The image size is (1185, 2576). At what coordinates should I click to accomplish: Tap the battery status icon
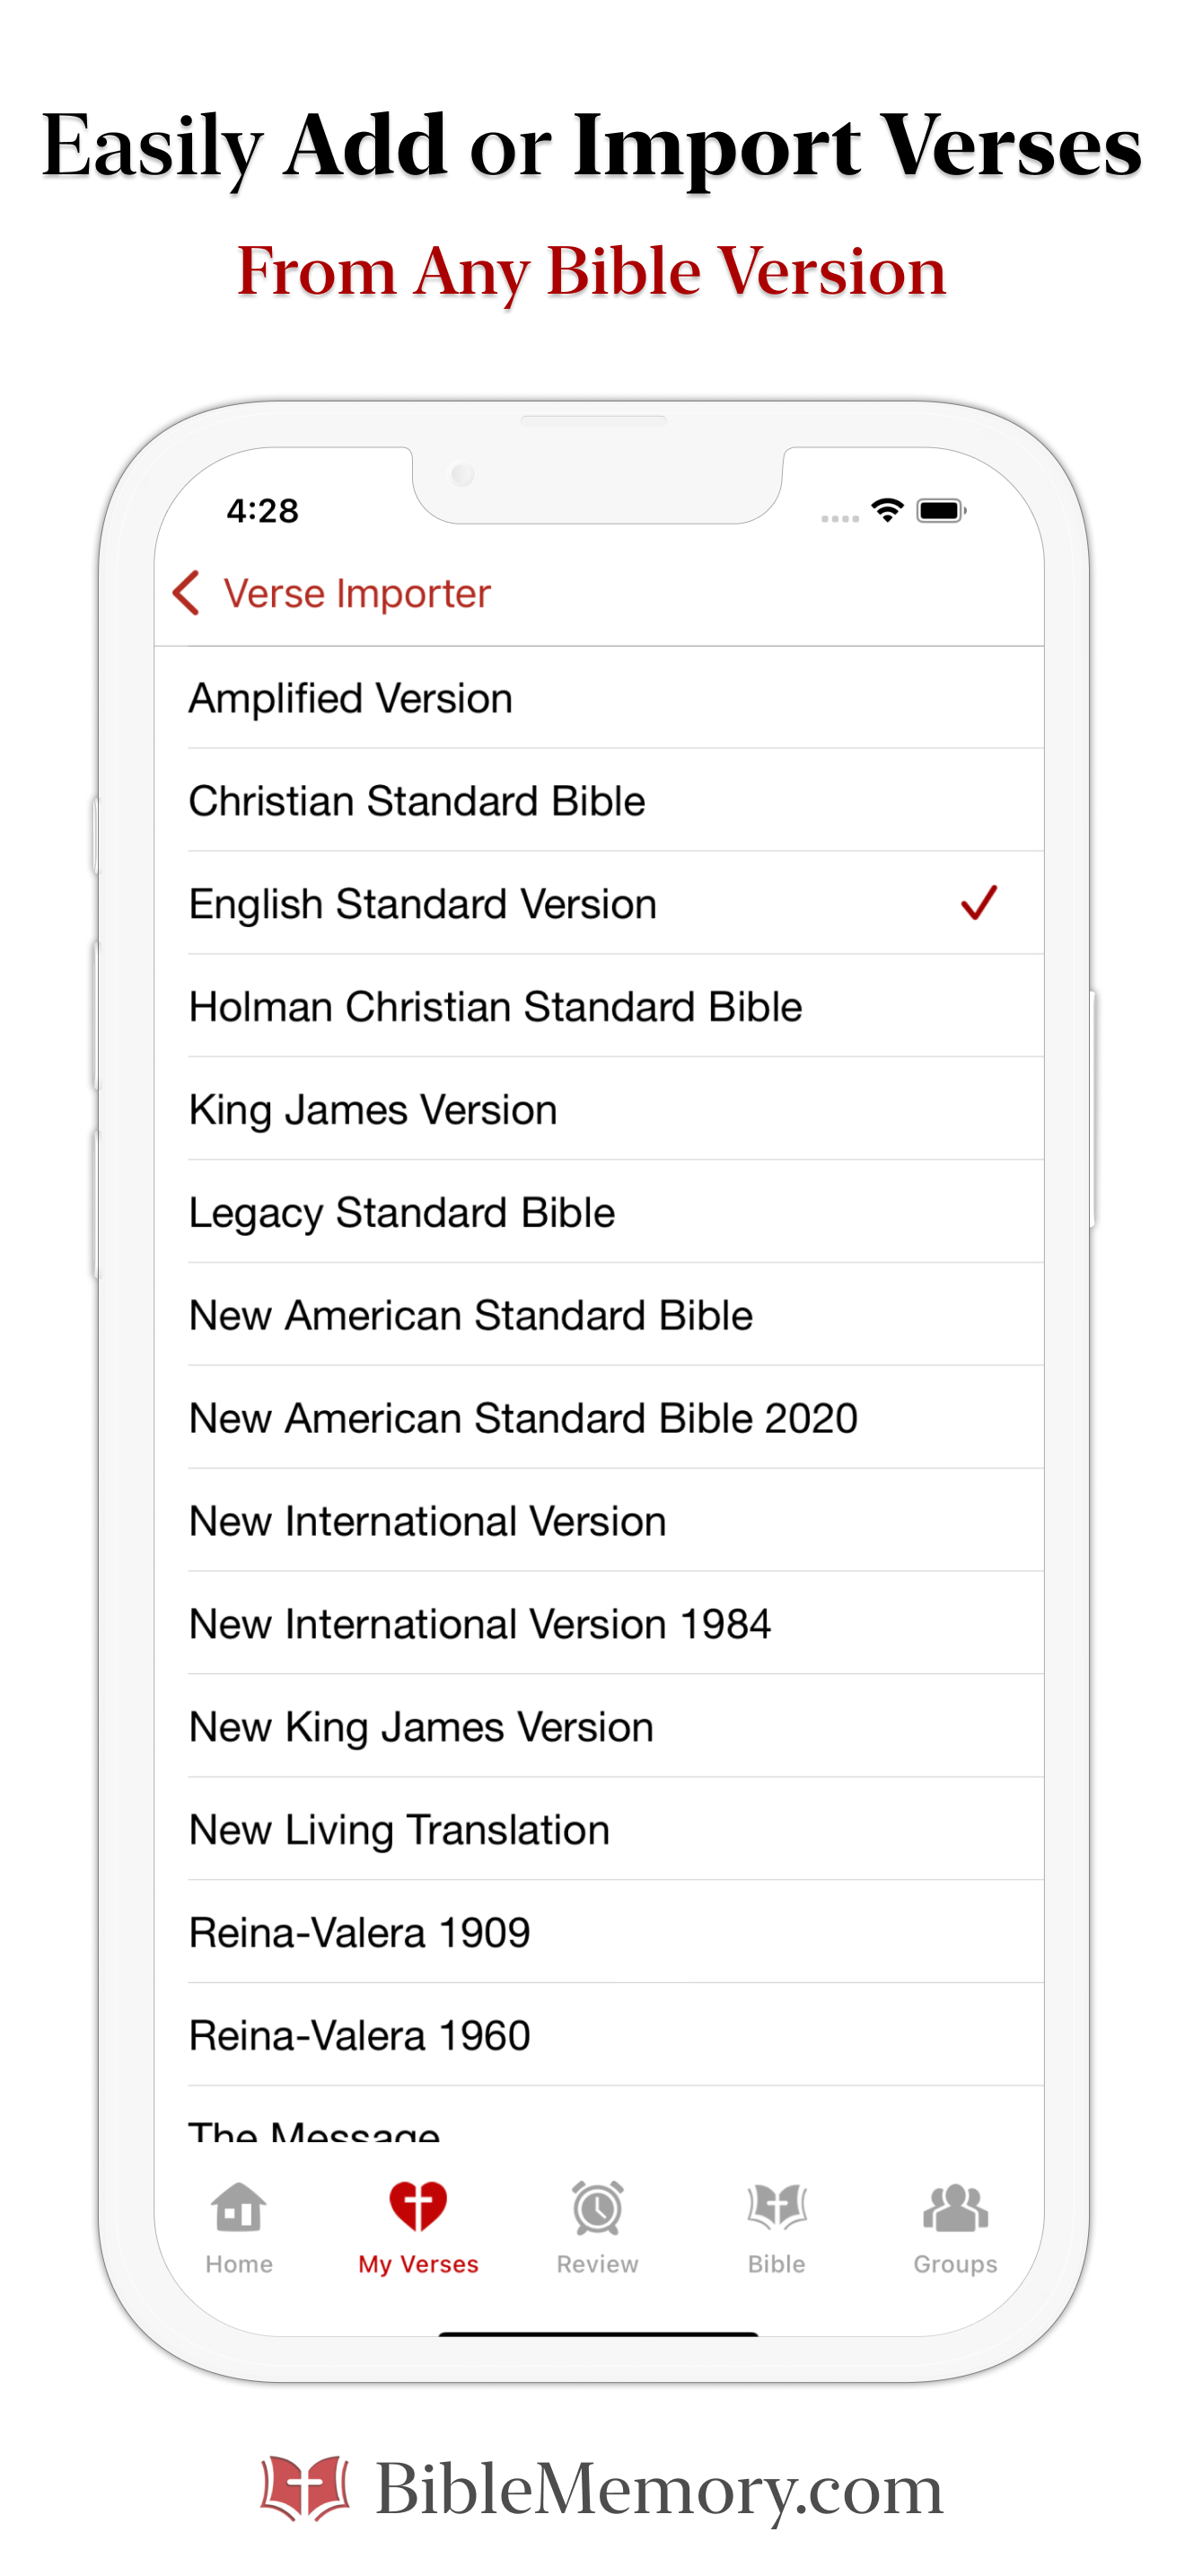tap(940, 511)
